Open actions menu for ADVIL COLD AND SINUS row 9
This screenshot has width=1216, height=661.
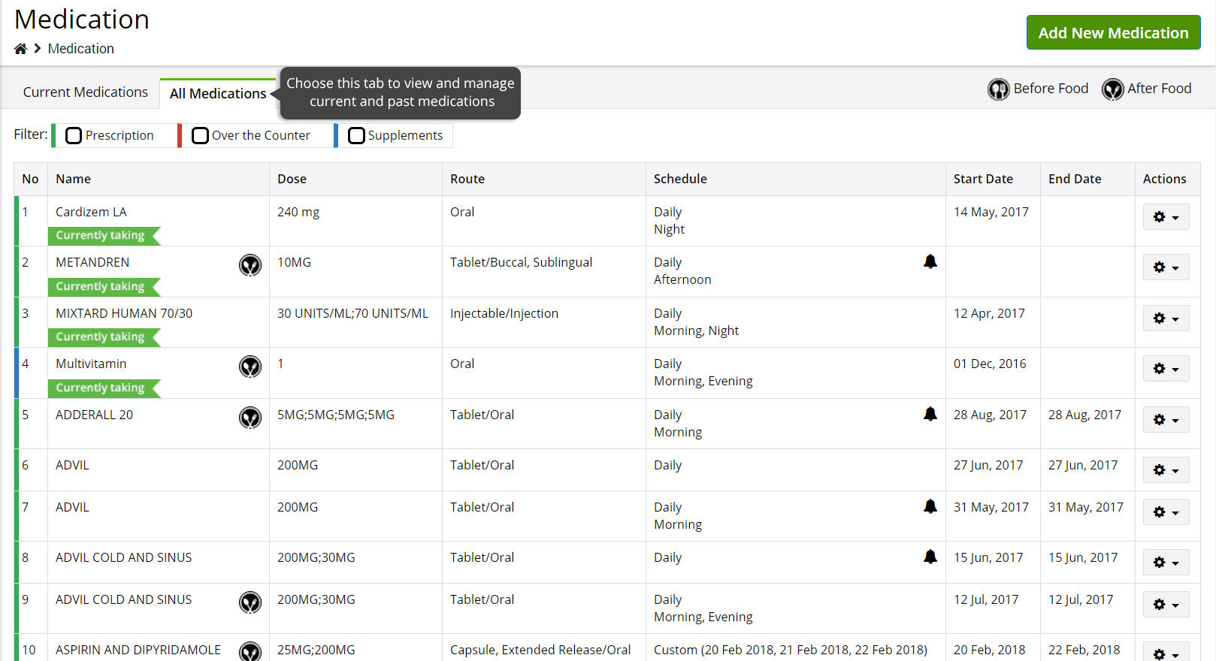[x=1166, y=605]
